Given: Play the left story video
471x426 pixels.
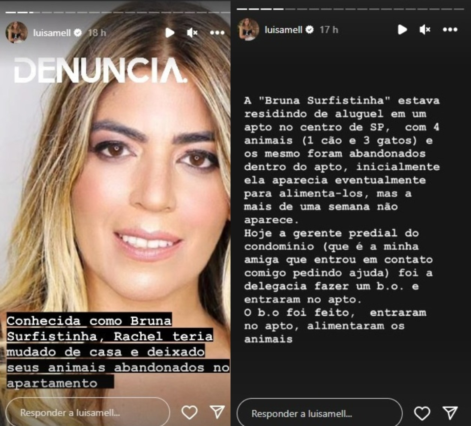Looking at the screenshot, I should (x=170, y=33).
